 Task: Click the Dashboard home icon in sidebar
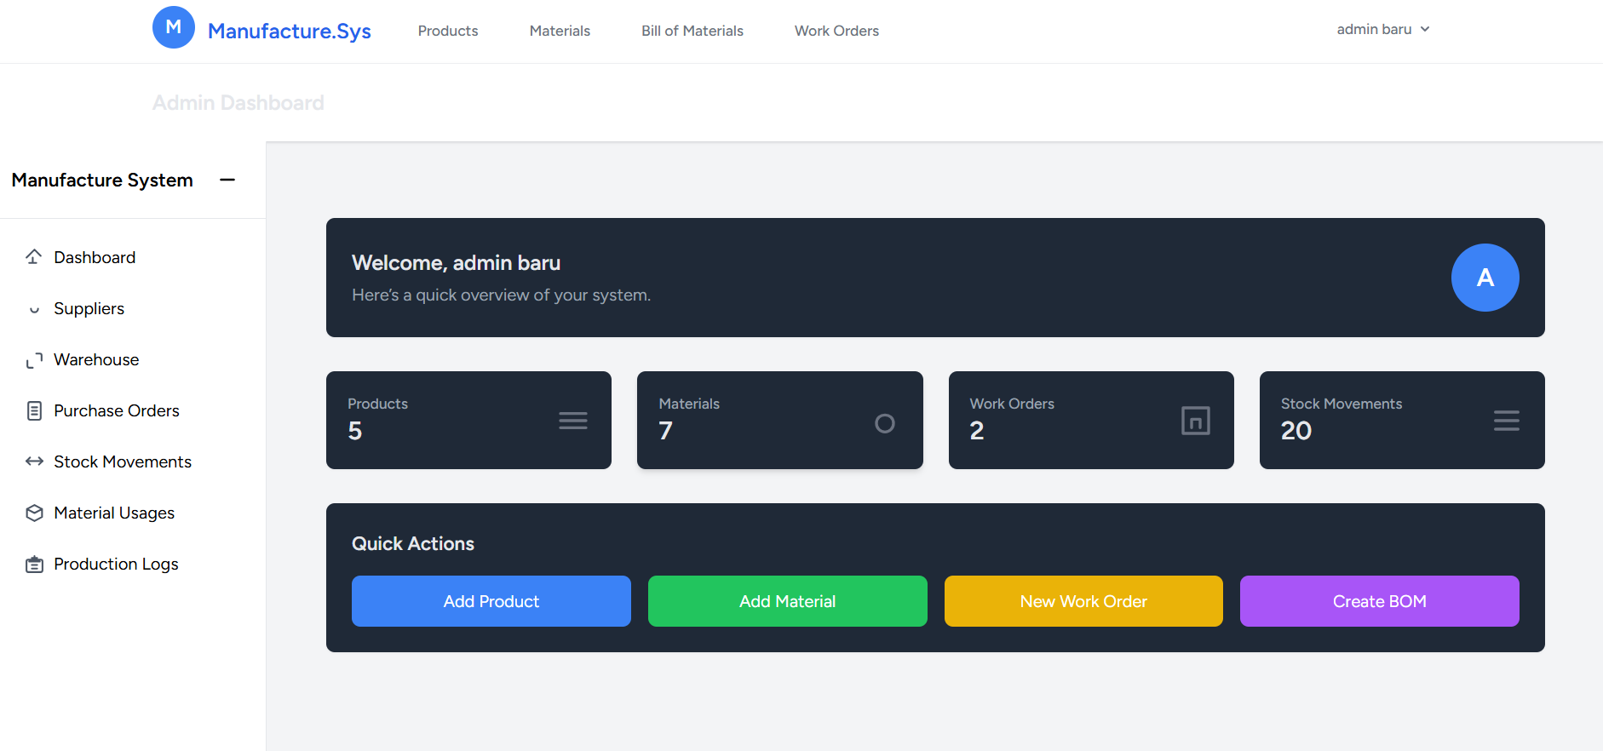[34, 257]
